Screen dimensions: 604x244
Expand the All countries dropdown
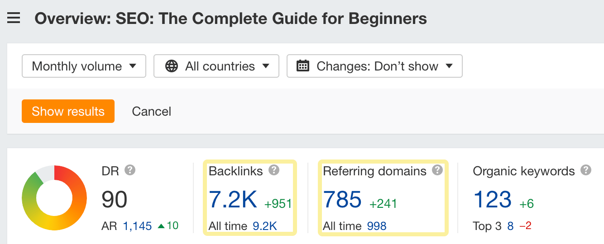(x=216, y=66)
